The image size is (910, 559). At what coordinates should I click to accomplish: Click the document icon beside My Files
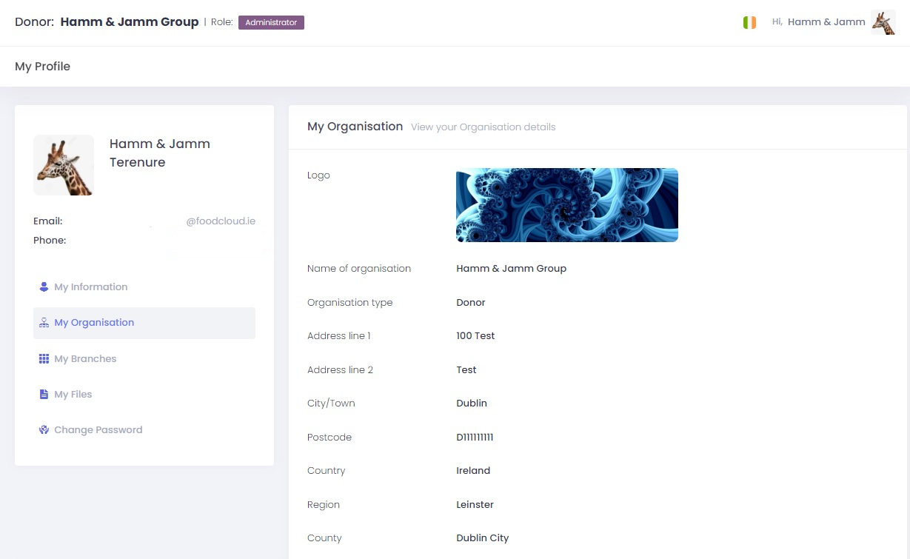click(44, 395)
